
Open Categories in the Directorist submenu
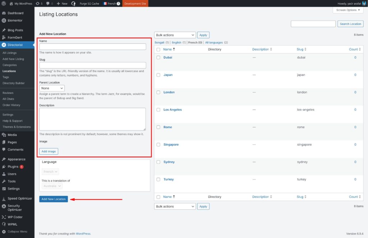(x=10, y=65)
